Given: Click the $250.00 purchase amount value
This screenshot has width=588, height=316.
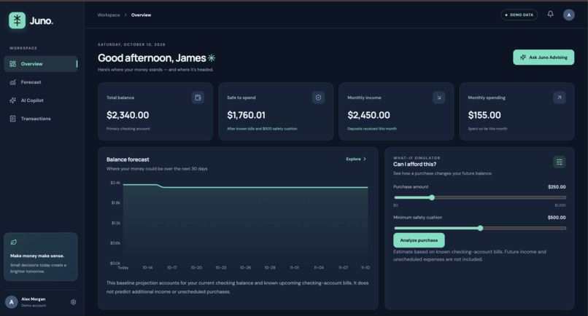Looking at the screenshot, I should coord(557,187).
